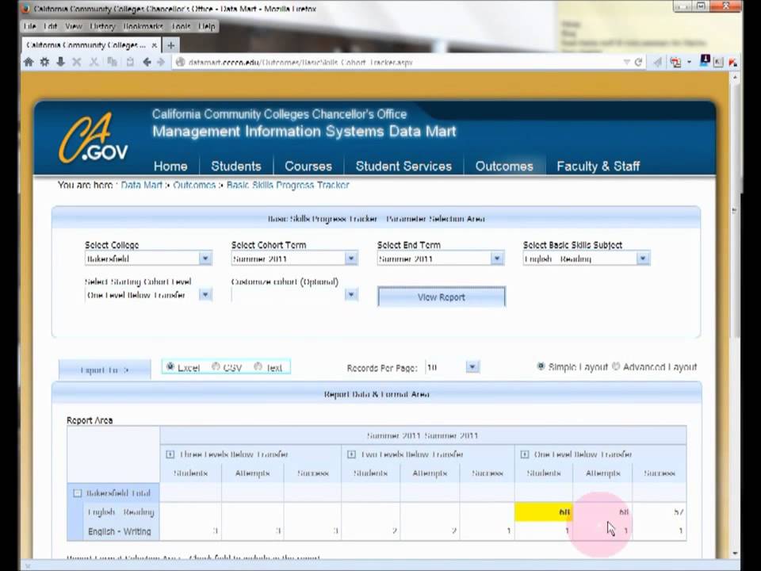Viewport: 761px width, 571px height.
Task: Click the Export To button
Action: 105,370
